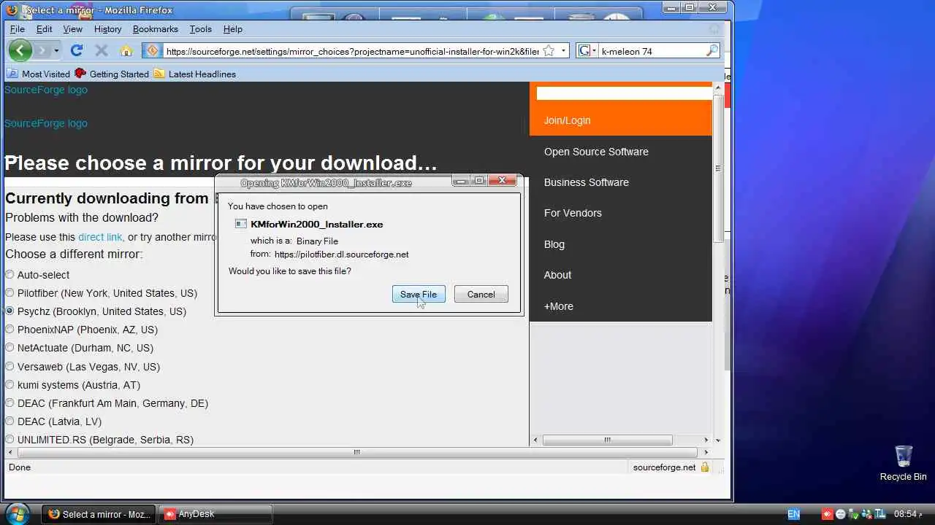Cancel the KMforWin2000 download dialog
Screen dimensions: 935x525
(481, 295)
